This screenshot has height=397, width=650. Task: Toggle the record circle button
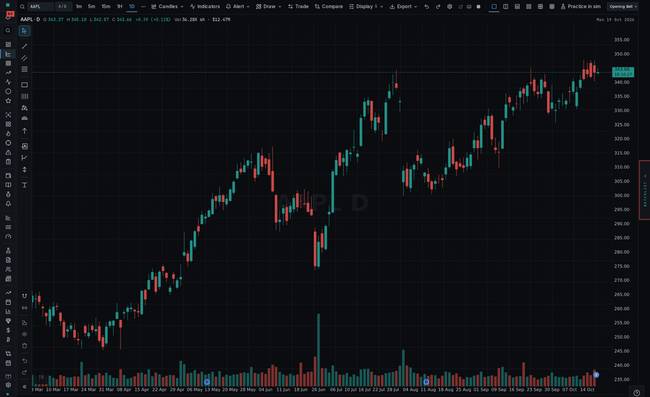coord(478,6)
